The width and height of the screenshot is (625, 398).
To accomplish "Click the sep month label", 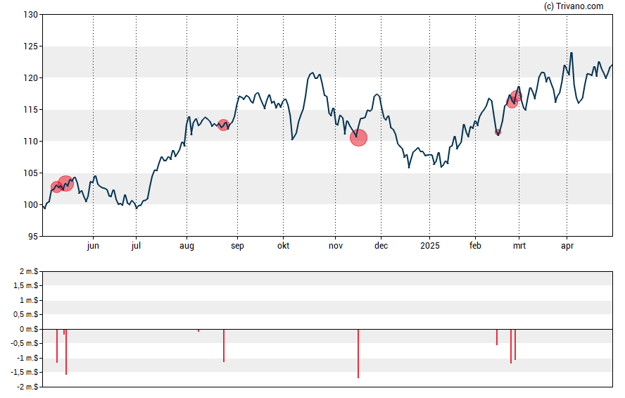I will coord(237,246).
